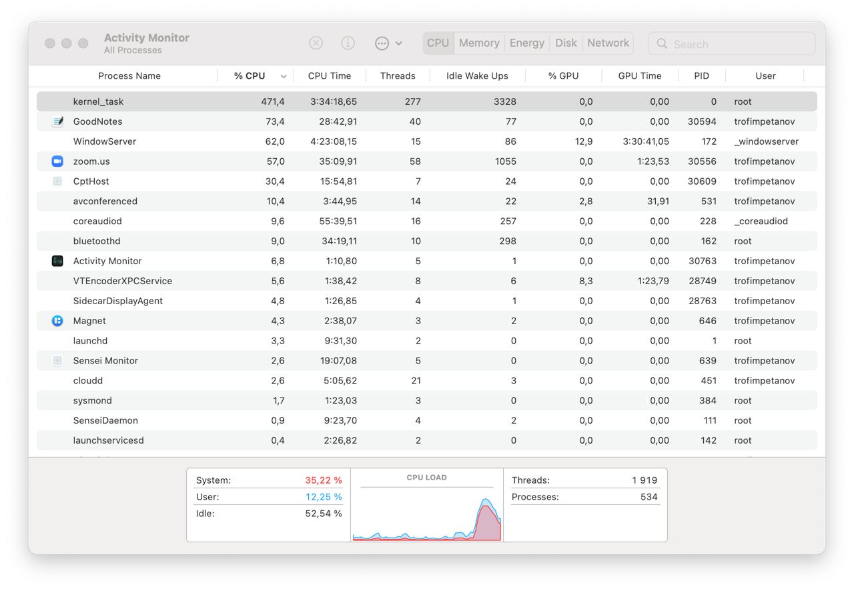Select the WindowServer process name
Image resolution: width=854 pixels, height=589 pixels.
pos(105,141)
